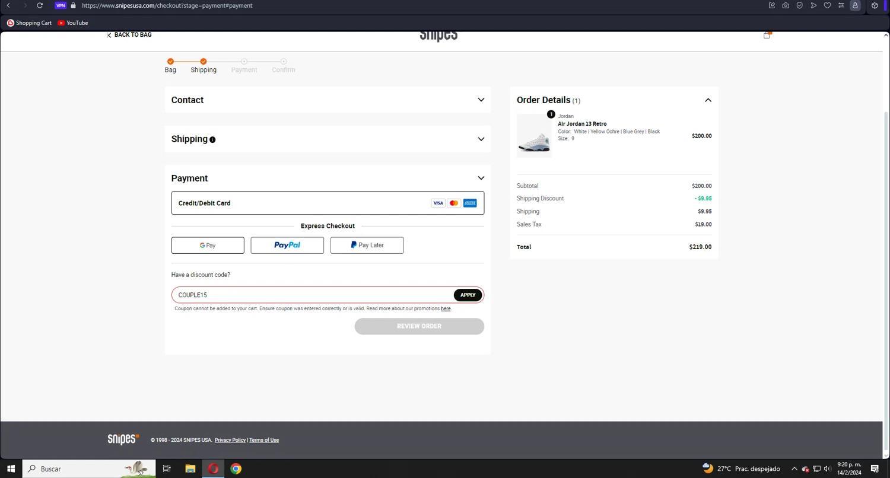Screen dimensions: 890x478
Task: Click the Snipes logo in header
Action: (x=438, y=35)
